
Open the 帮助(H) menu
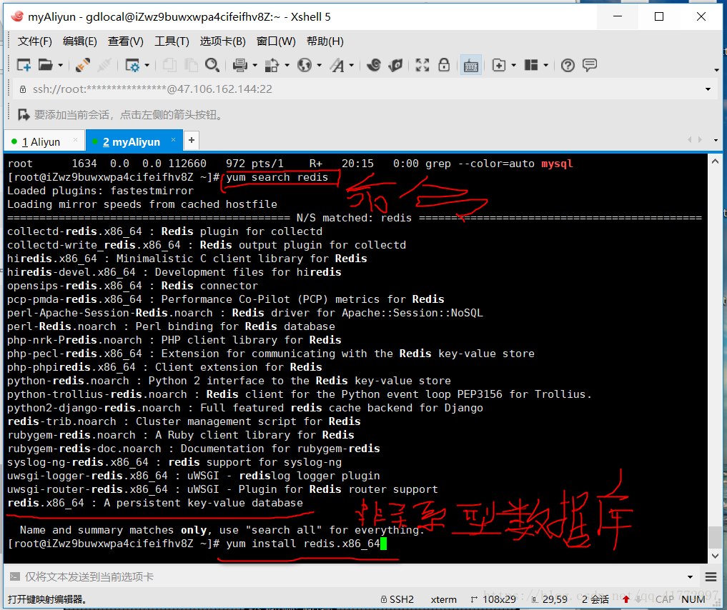point(325,41)
